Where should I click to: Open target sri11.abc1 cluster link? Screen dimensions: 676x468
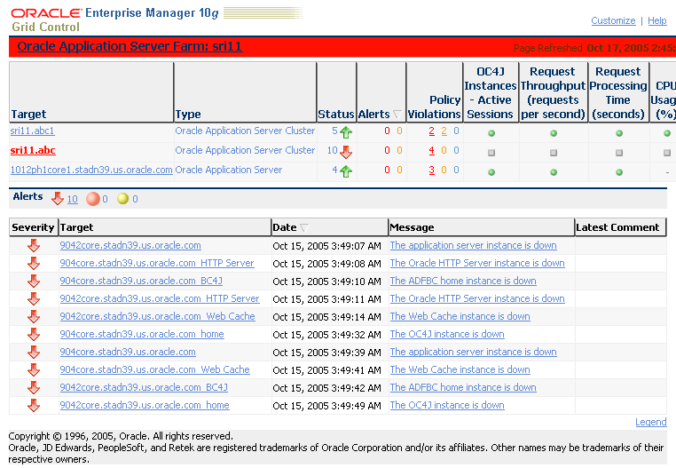coord(32,131)
